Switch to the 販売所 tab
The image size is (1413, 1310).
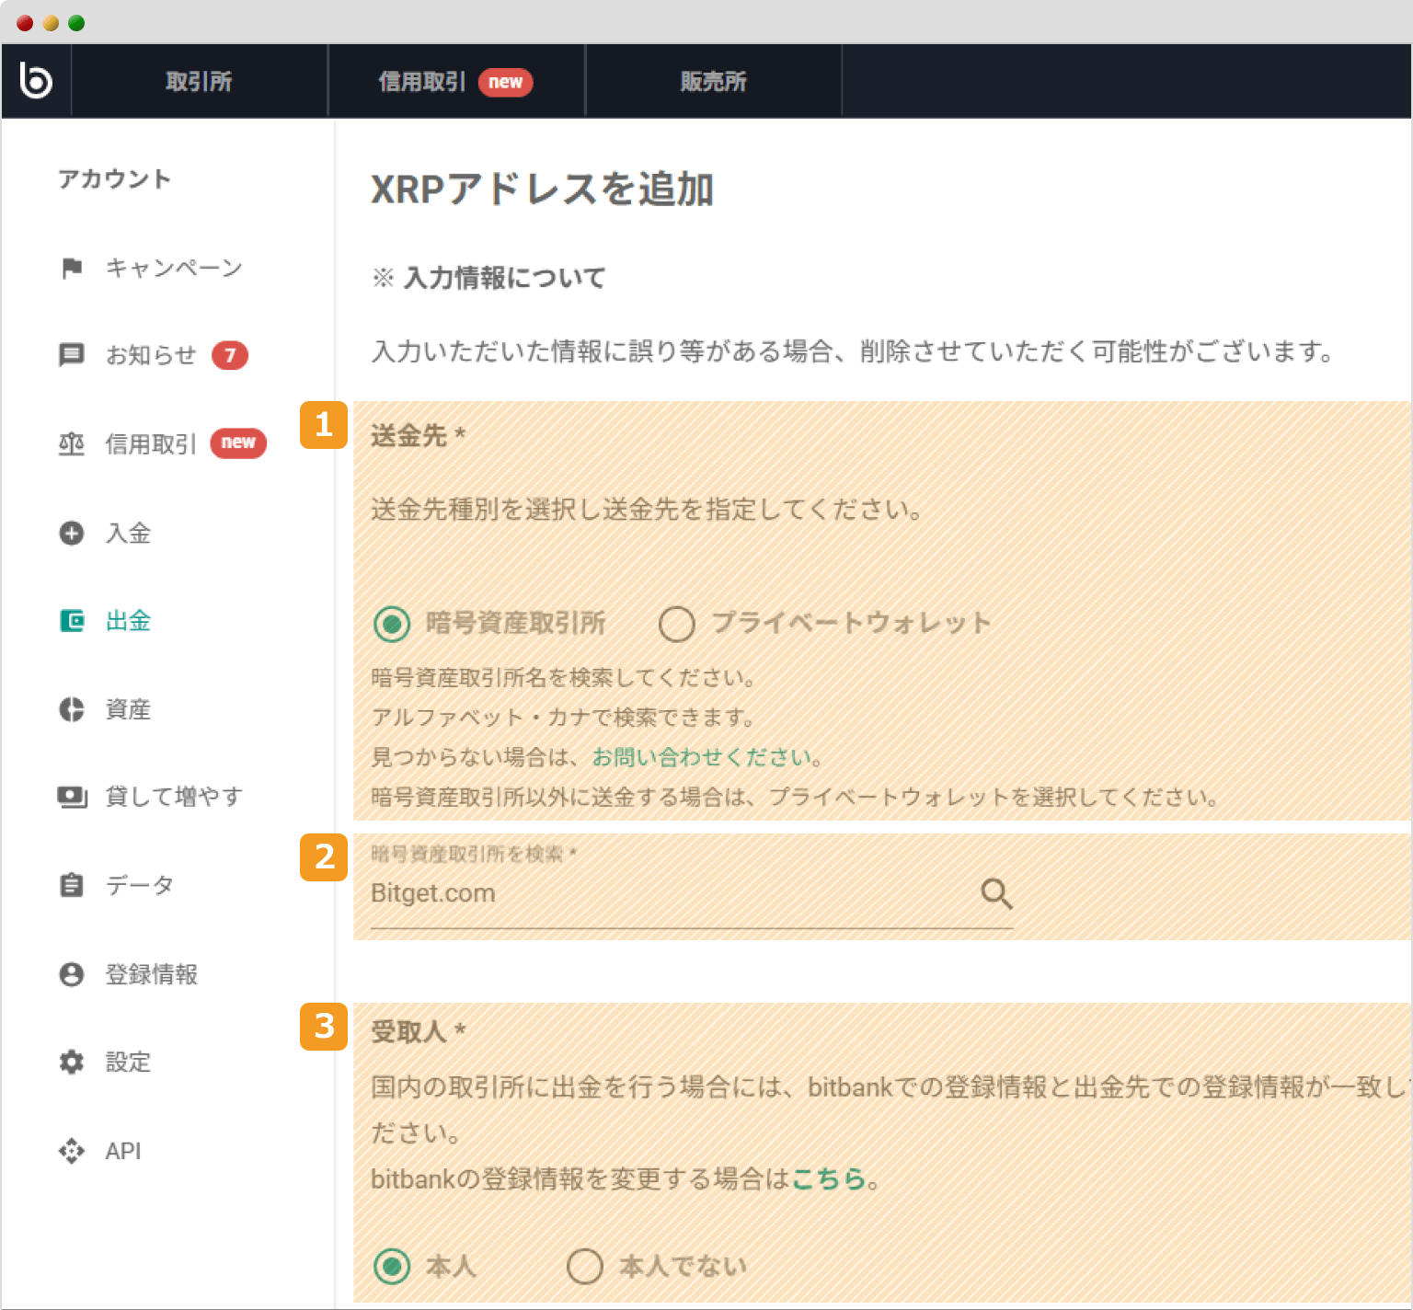[714, 80]
